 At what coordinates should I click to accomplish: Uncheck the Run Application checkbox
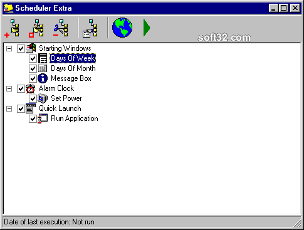click(33, 118)
